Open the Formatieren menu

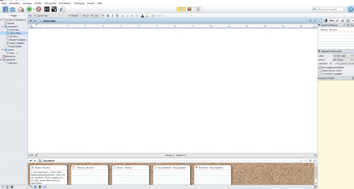click(65, 3)
